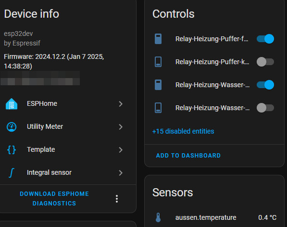Show the +15 disabled entities

tap(183, 131)
